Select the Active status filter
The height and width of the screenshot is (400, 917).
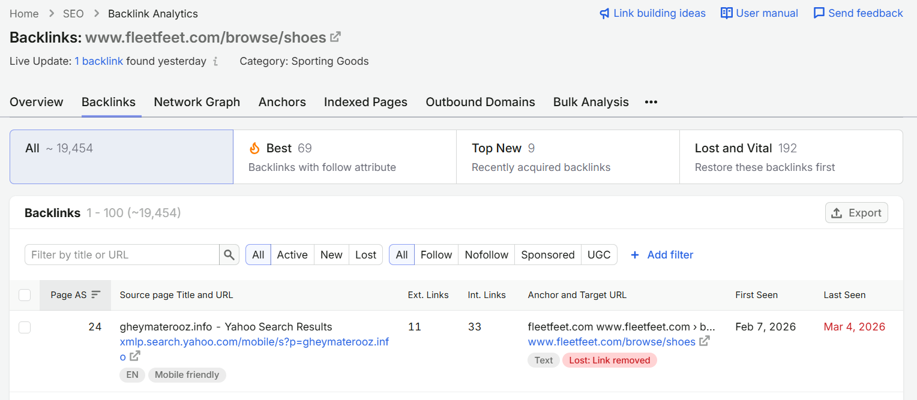[292, 255]
